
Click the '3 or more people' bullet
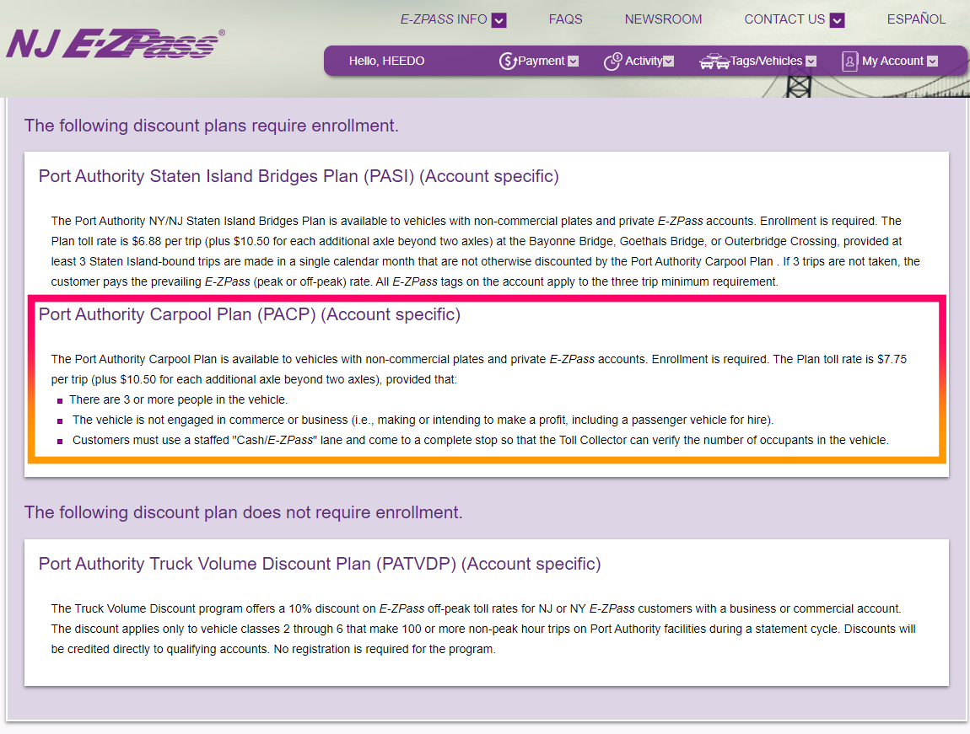(178, 399)
